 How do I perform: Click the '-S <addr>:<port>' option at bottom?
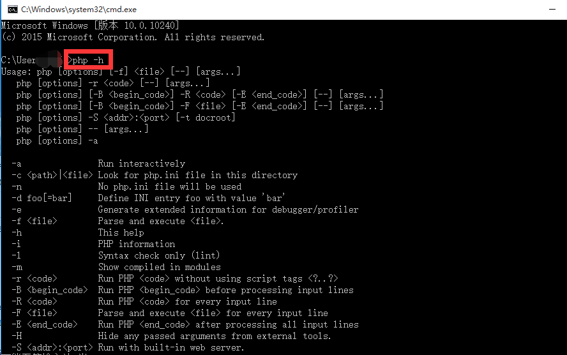tap(52, 348)
